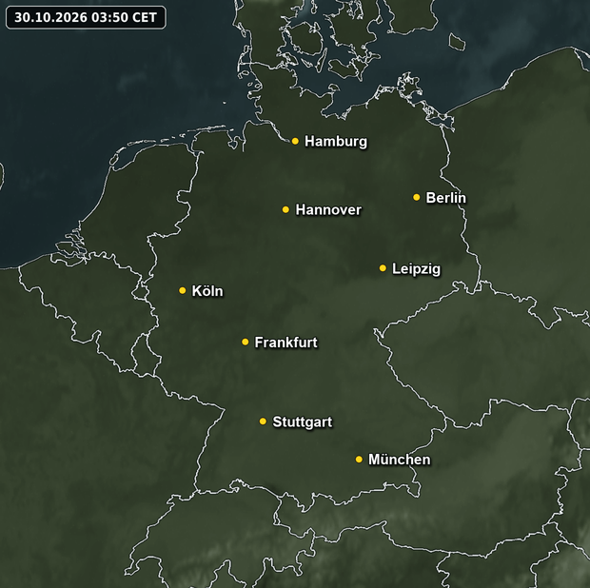Click the Hannover city marker dot
590x588 pixels.
point(285,209)
